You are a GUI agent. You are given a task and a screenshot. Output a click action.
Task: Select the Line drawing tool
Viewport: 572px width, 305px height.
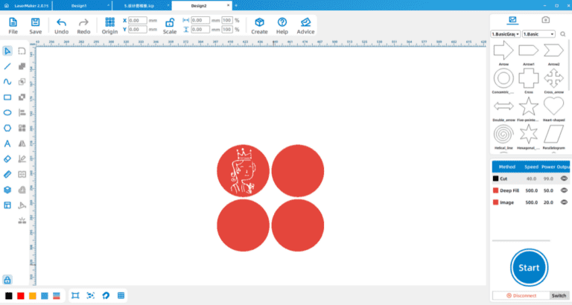pos(7,66)
